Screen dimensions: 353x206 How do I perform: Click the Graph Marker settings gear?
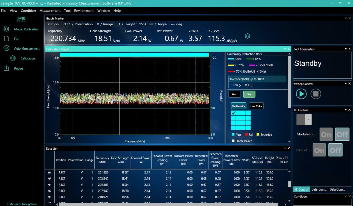tap(247, 36)
